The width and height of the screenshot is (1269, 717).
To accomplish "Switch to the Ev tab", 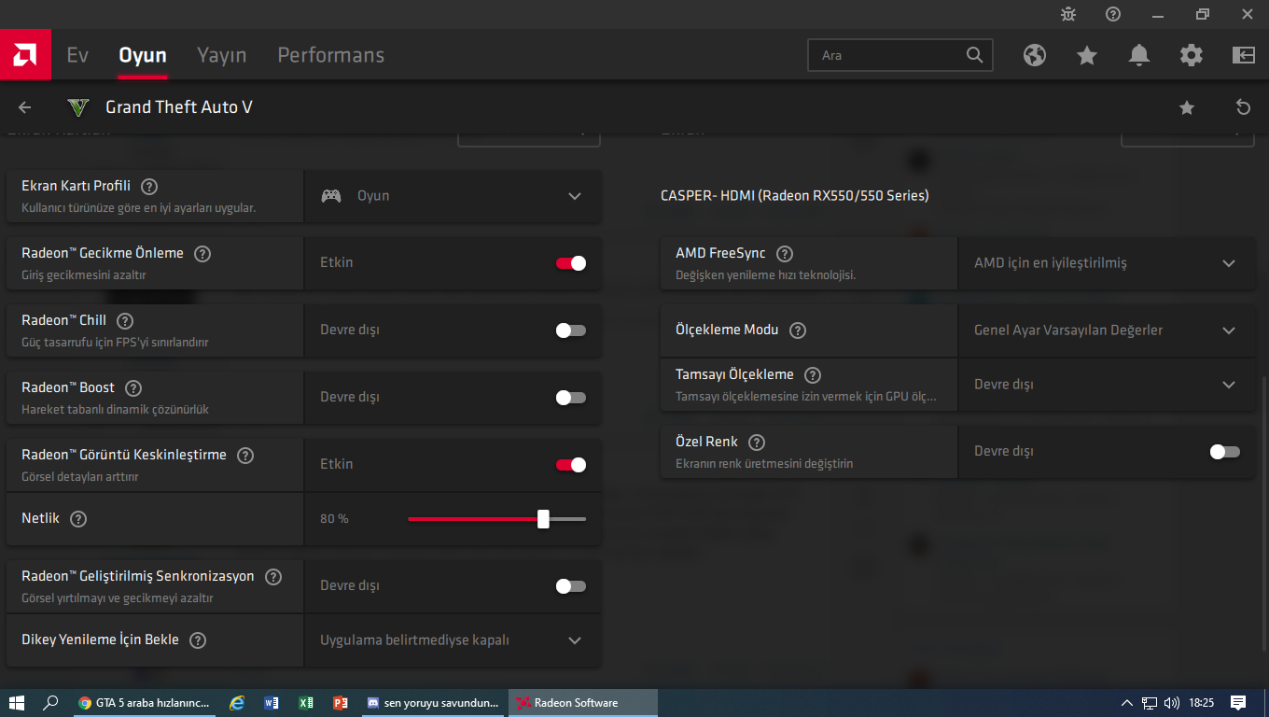I will pos(77,55).
